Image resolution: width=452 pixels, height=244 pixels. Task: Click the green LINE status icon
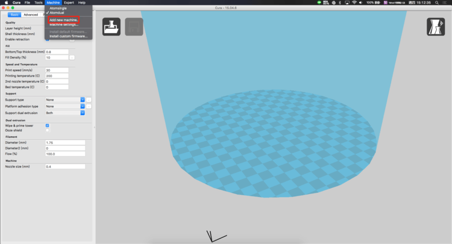[x=319, y=2]
